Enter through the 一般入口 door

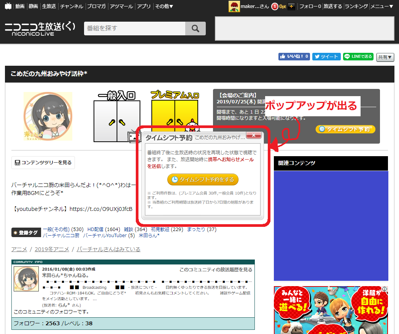(x=117, y=117)
